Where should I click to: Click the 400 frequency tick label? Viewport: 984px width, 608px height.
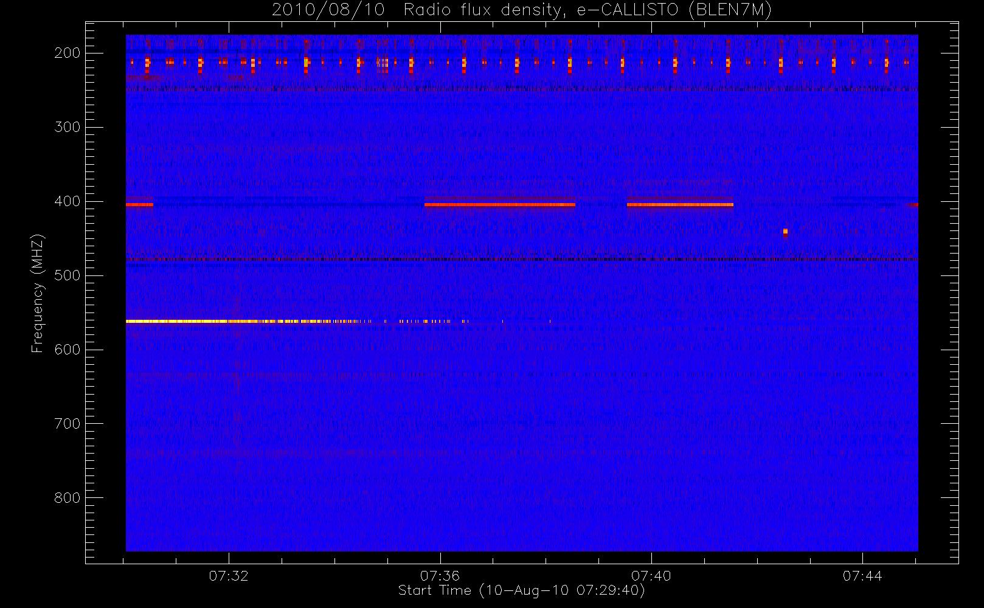67,201
